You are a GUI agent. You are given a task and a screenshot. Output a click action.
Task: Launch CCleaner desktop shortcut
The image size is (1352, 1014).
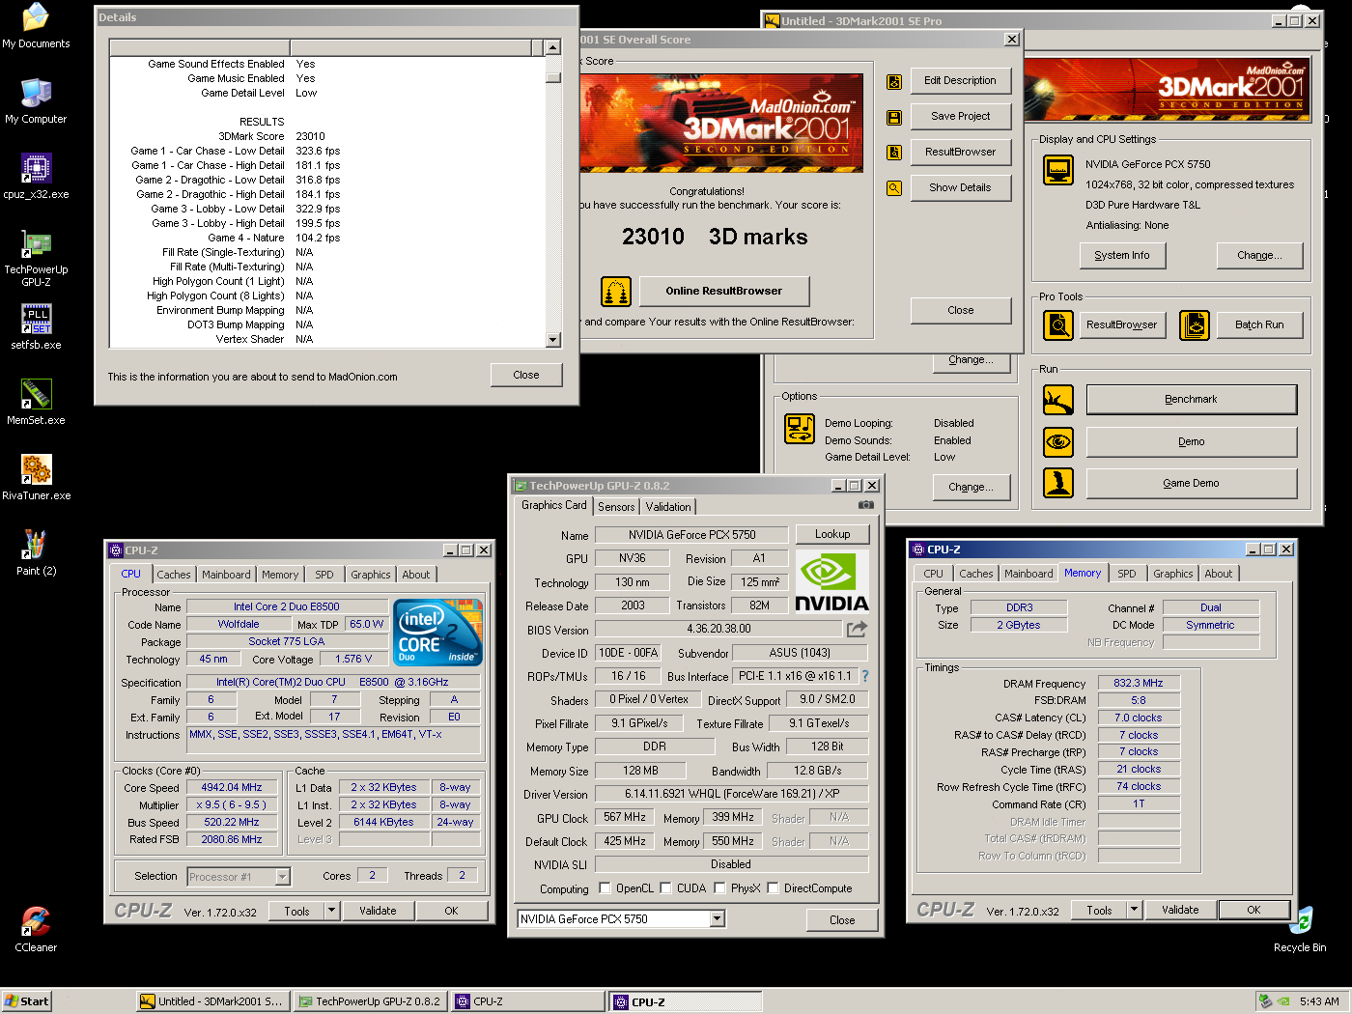[x=36, y=930]
